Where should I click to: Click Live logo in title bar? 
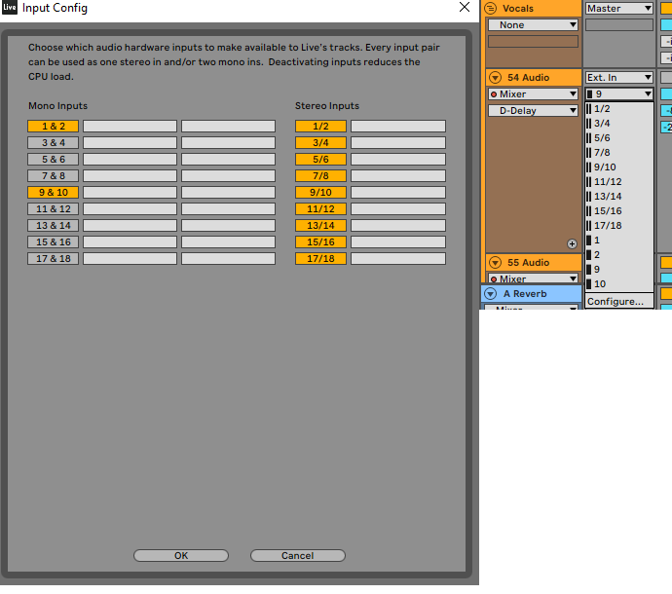[x=10, y=7]
